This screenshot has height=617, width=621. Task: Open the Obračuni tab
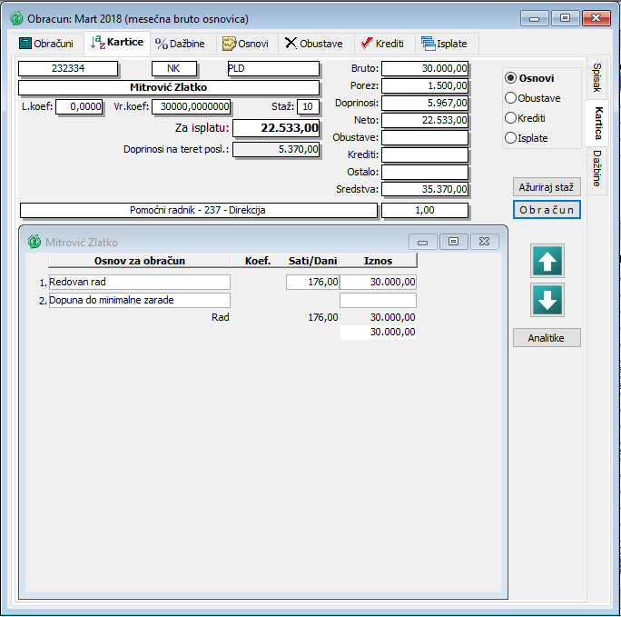point(46,44)
